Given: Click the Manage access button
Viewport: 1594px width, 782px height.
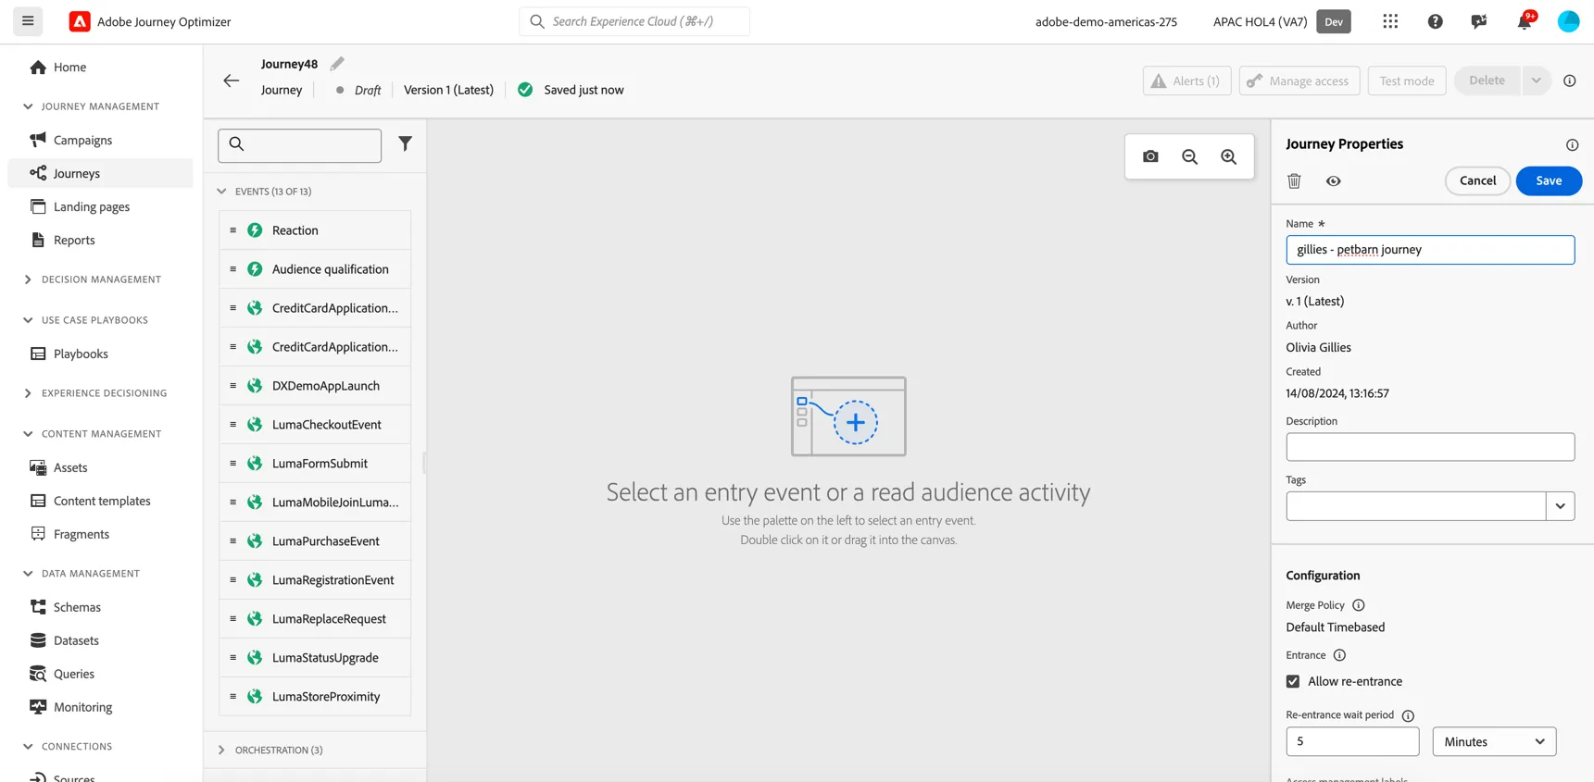Looking at the screenshot, I should coord(1299,81).
